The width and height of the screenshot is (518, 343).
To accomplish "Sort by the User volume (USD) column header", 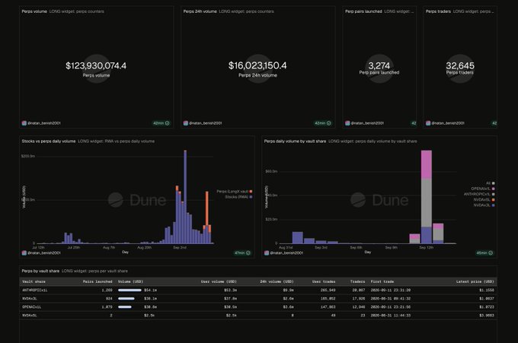I will point(219,281).
